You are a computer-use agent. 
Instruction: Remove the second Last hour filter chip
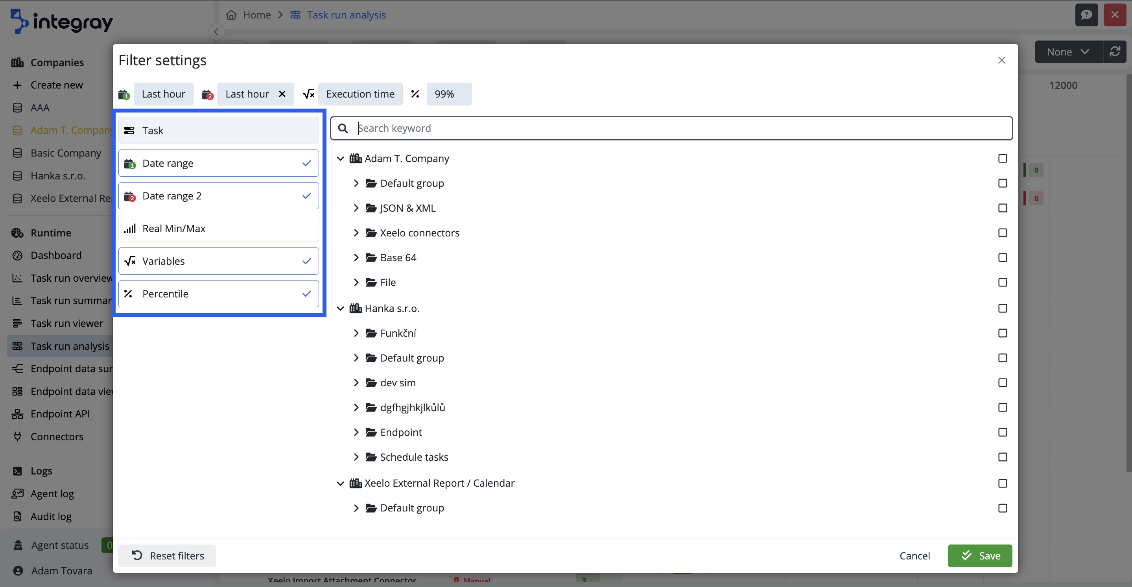coord(282,94)
